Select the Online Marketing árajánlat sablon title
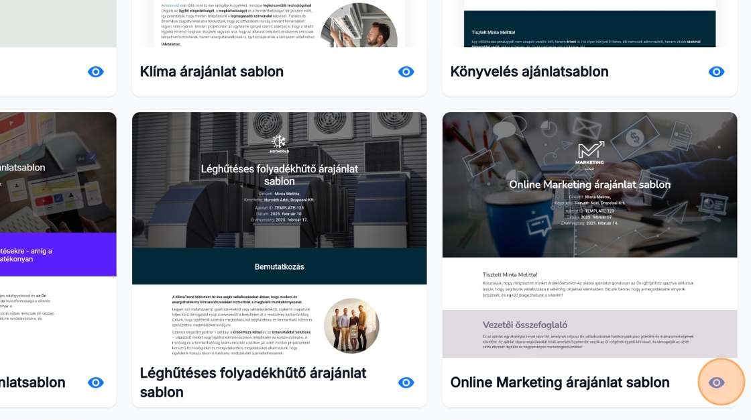Screen dimensions: 751x420 [560, 382]
